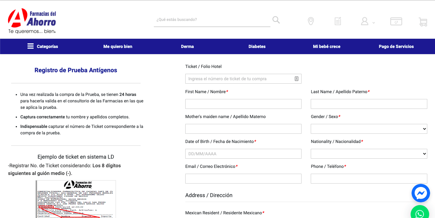The width and height of the screenshot is (435, 218).
Task: Click the Registro de Prueba Antígenos heading
Action: pyautogui.click(x=76, y=70)
